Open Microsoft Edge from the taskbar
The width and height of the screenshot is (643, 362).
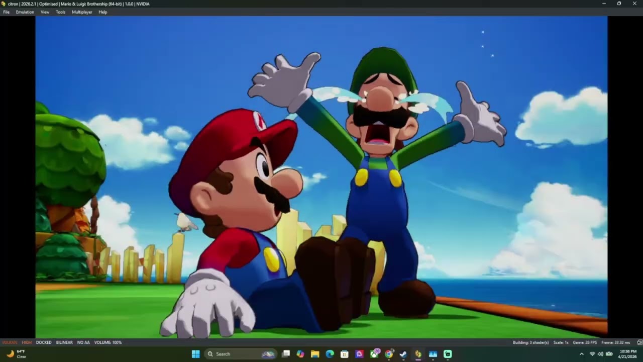click(x=330, y=354)
